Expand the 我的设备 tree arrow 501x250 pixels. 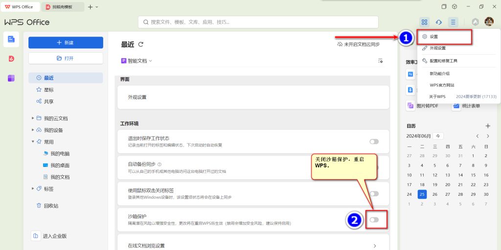click(x=33, y=130)
